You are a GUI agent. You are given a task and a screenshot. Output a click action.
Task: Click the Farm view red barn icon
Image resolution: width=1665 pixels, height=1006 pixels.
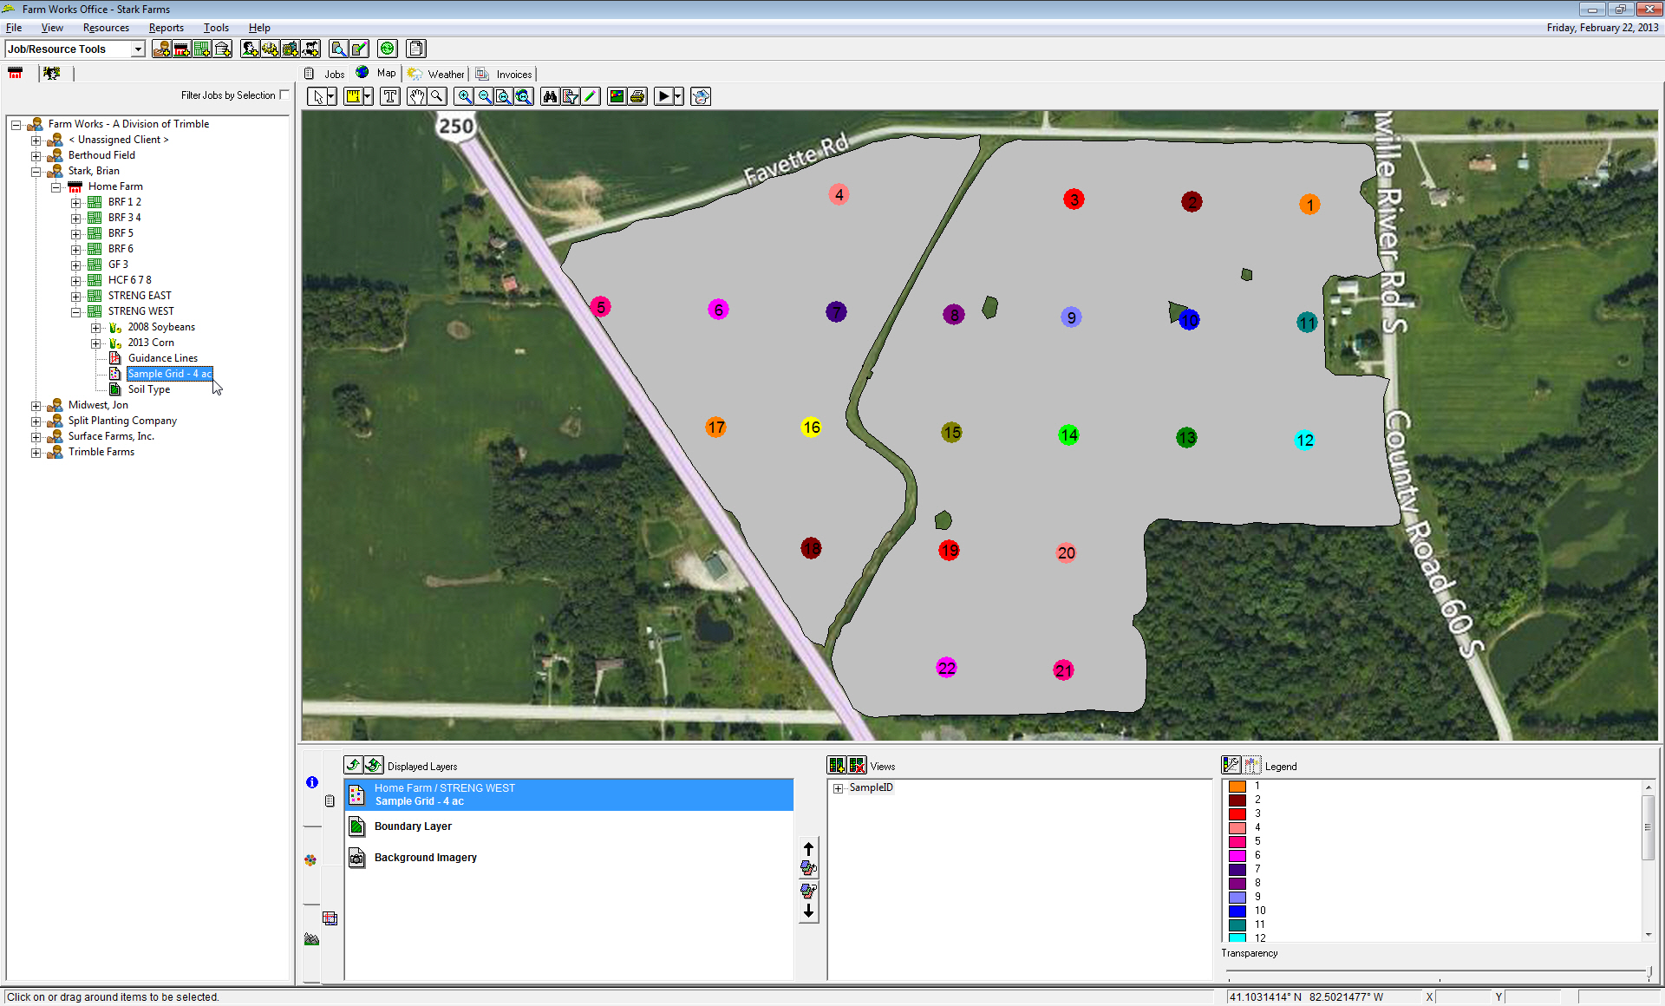click(x=15, y=74)
